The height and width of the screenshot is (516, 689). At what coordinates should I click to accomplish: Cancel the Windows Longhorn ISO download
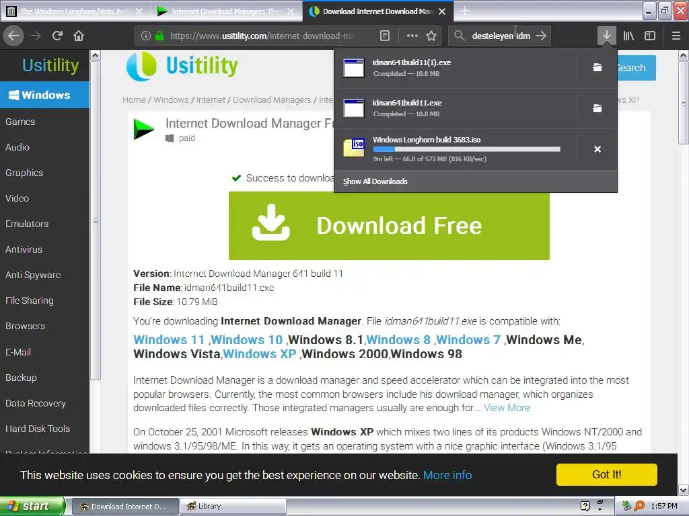pos(597,149)
